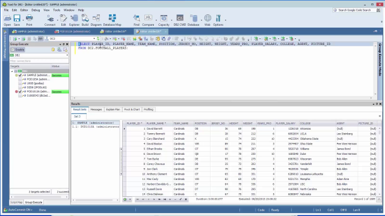Click the Open toolbar icon

tap(7, 20)
